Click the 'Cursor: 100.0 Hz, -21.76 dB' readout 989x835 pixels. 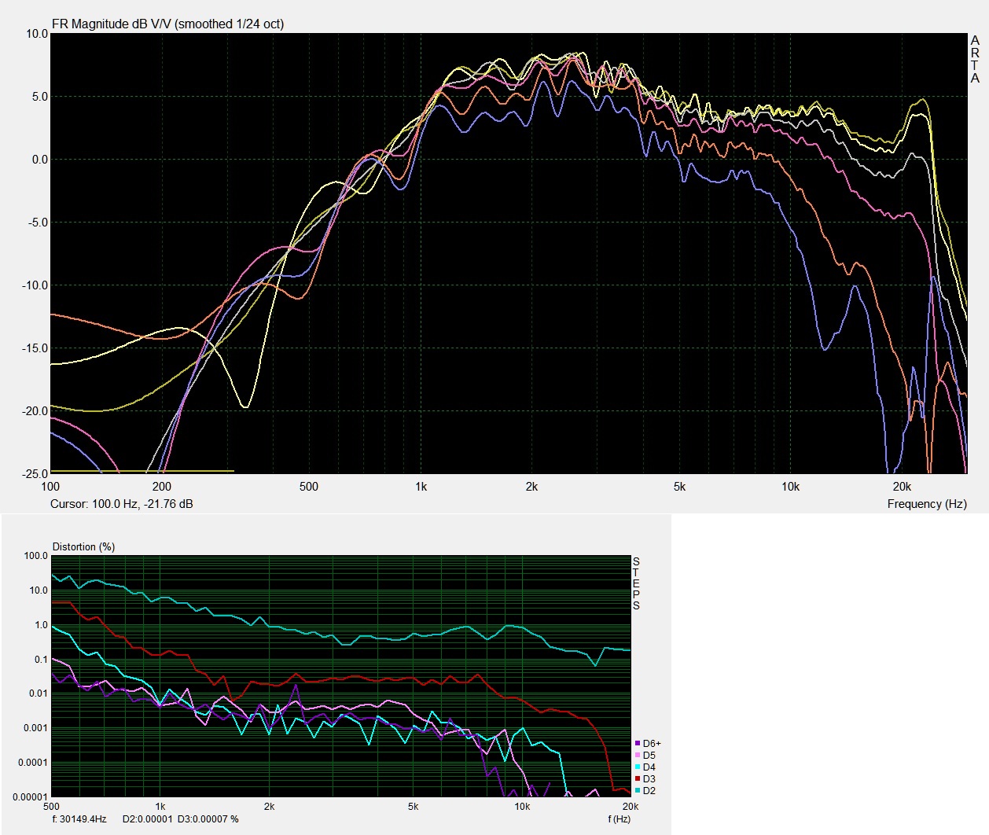pyautogui.click(x=122, y=504)
